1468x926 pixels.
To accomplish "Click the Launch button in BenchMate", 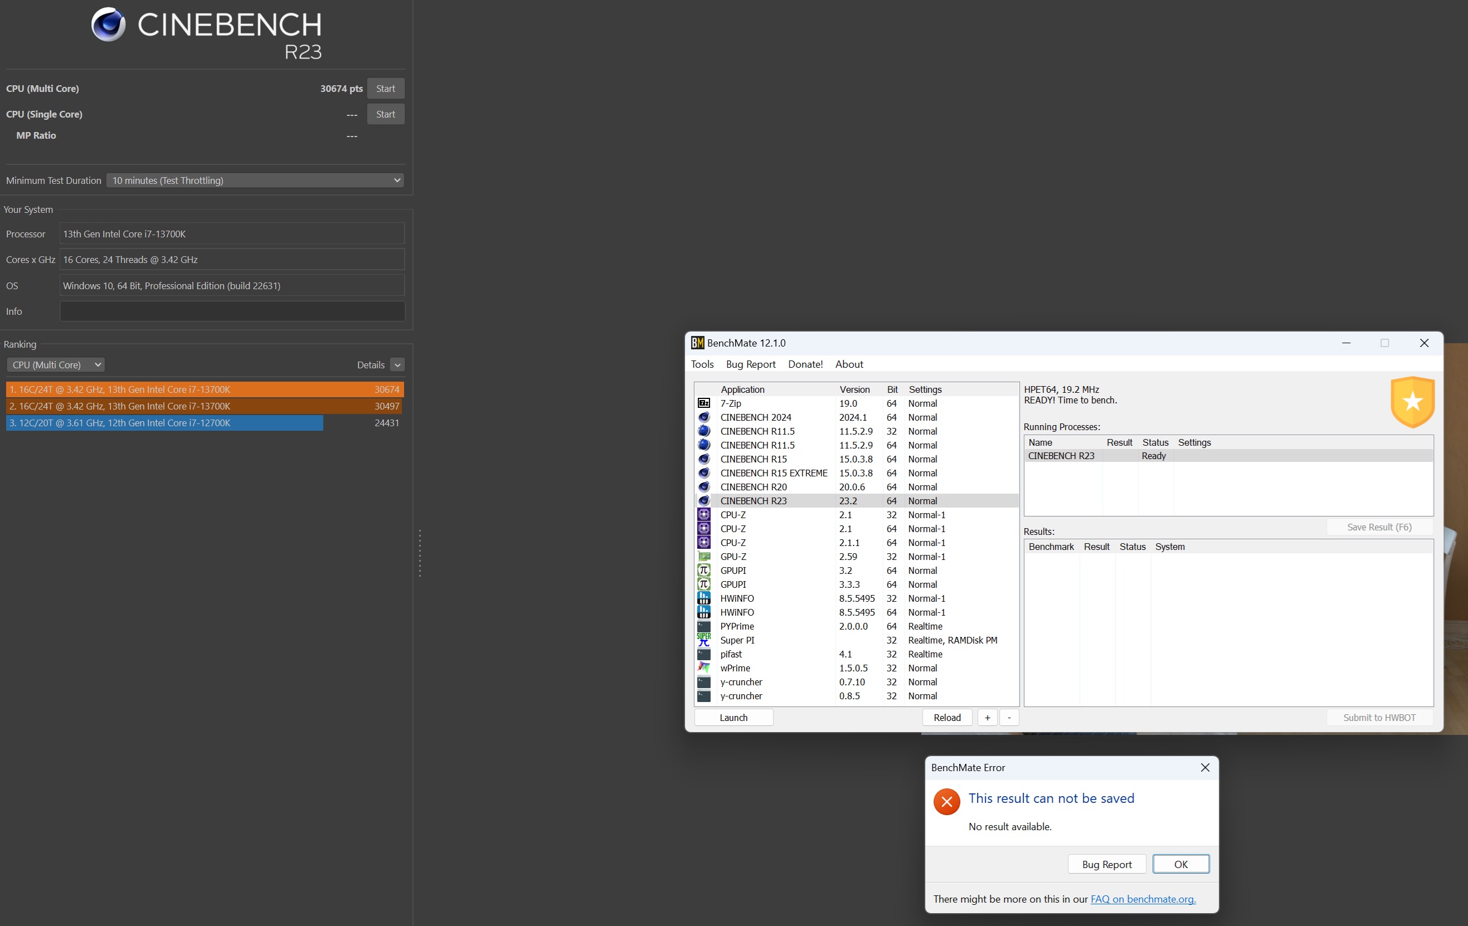I will tap(733, 717).
